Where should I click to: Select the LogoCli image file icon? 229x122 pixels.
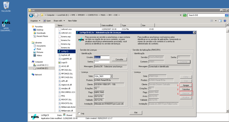[59, 62]
